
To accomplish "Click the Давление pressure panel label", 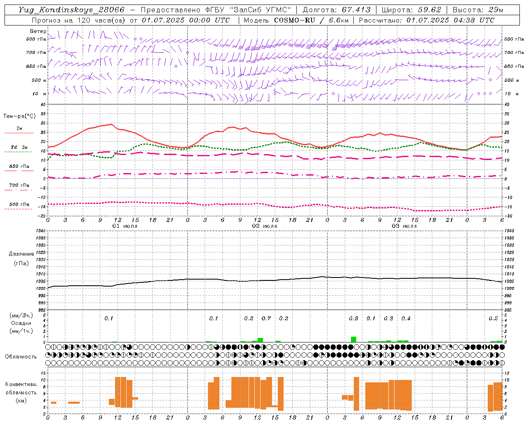I will coord(21,254).
